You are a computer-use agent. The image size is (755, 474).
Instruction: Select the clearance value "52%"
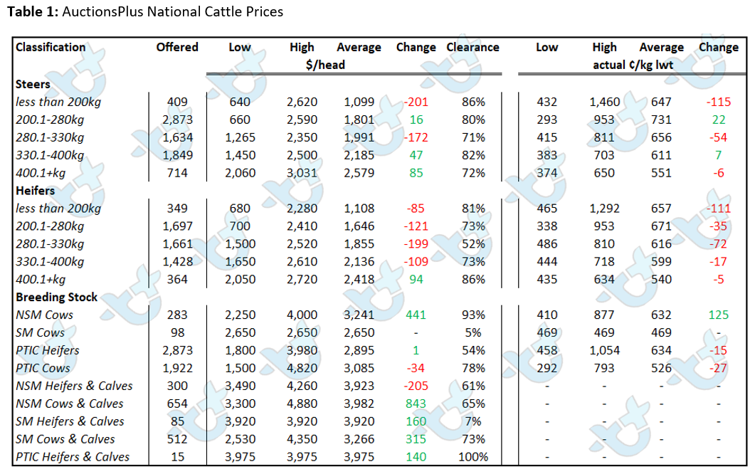point(473,244)
